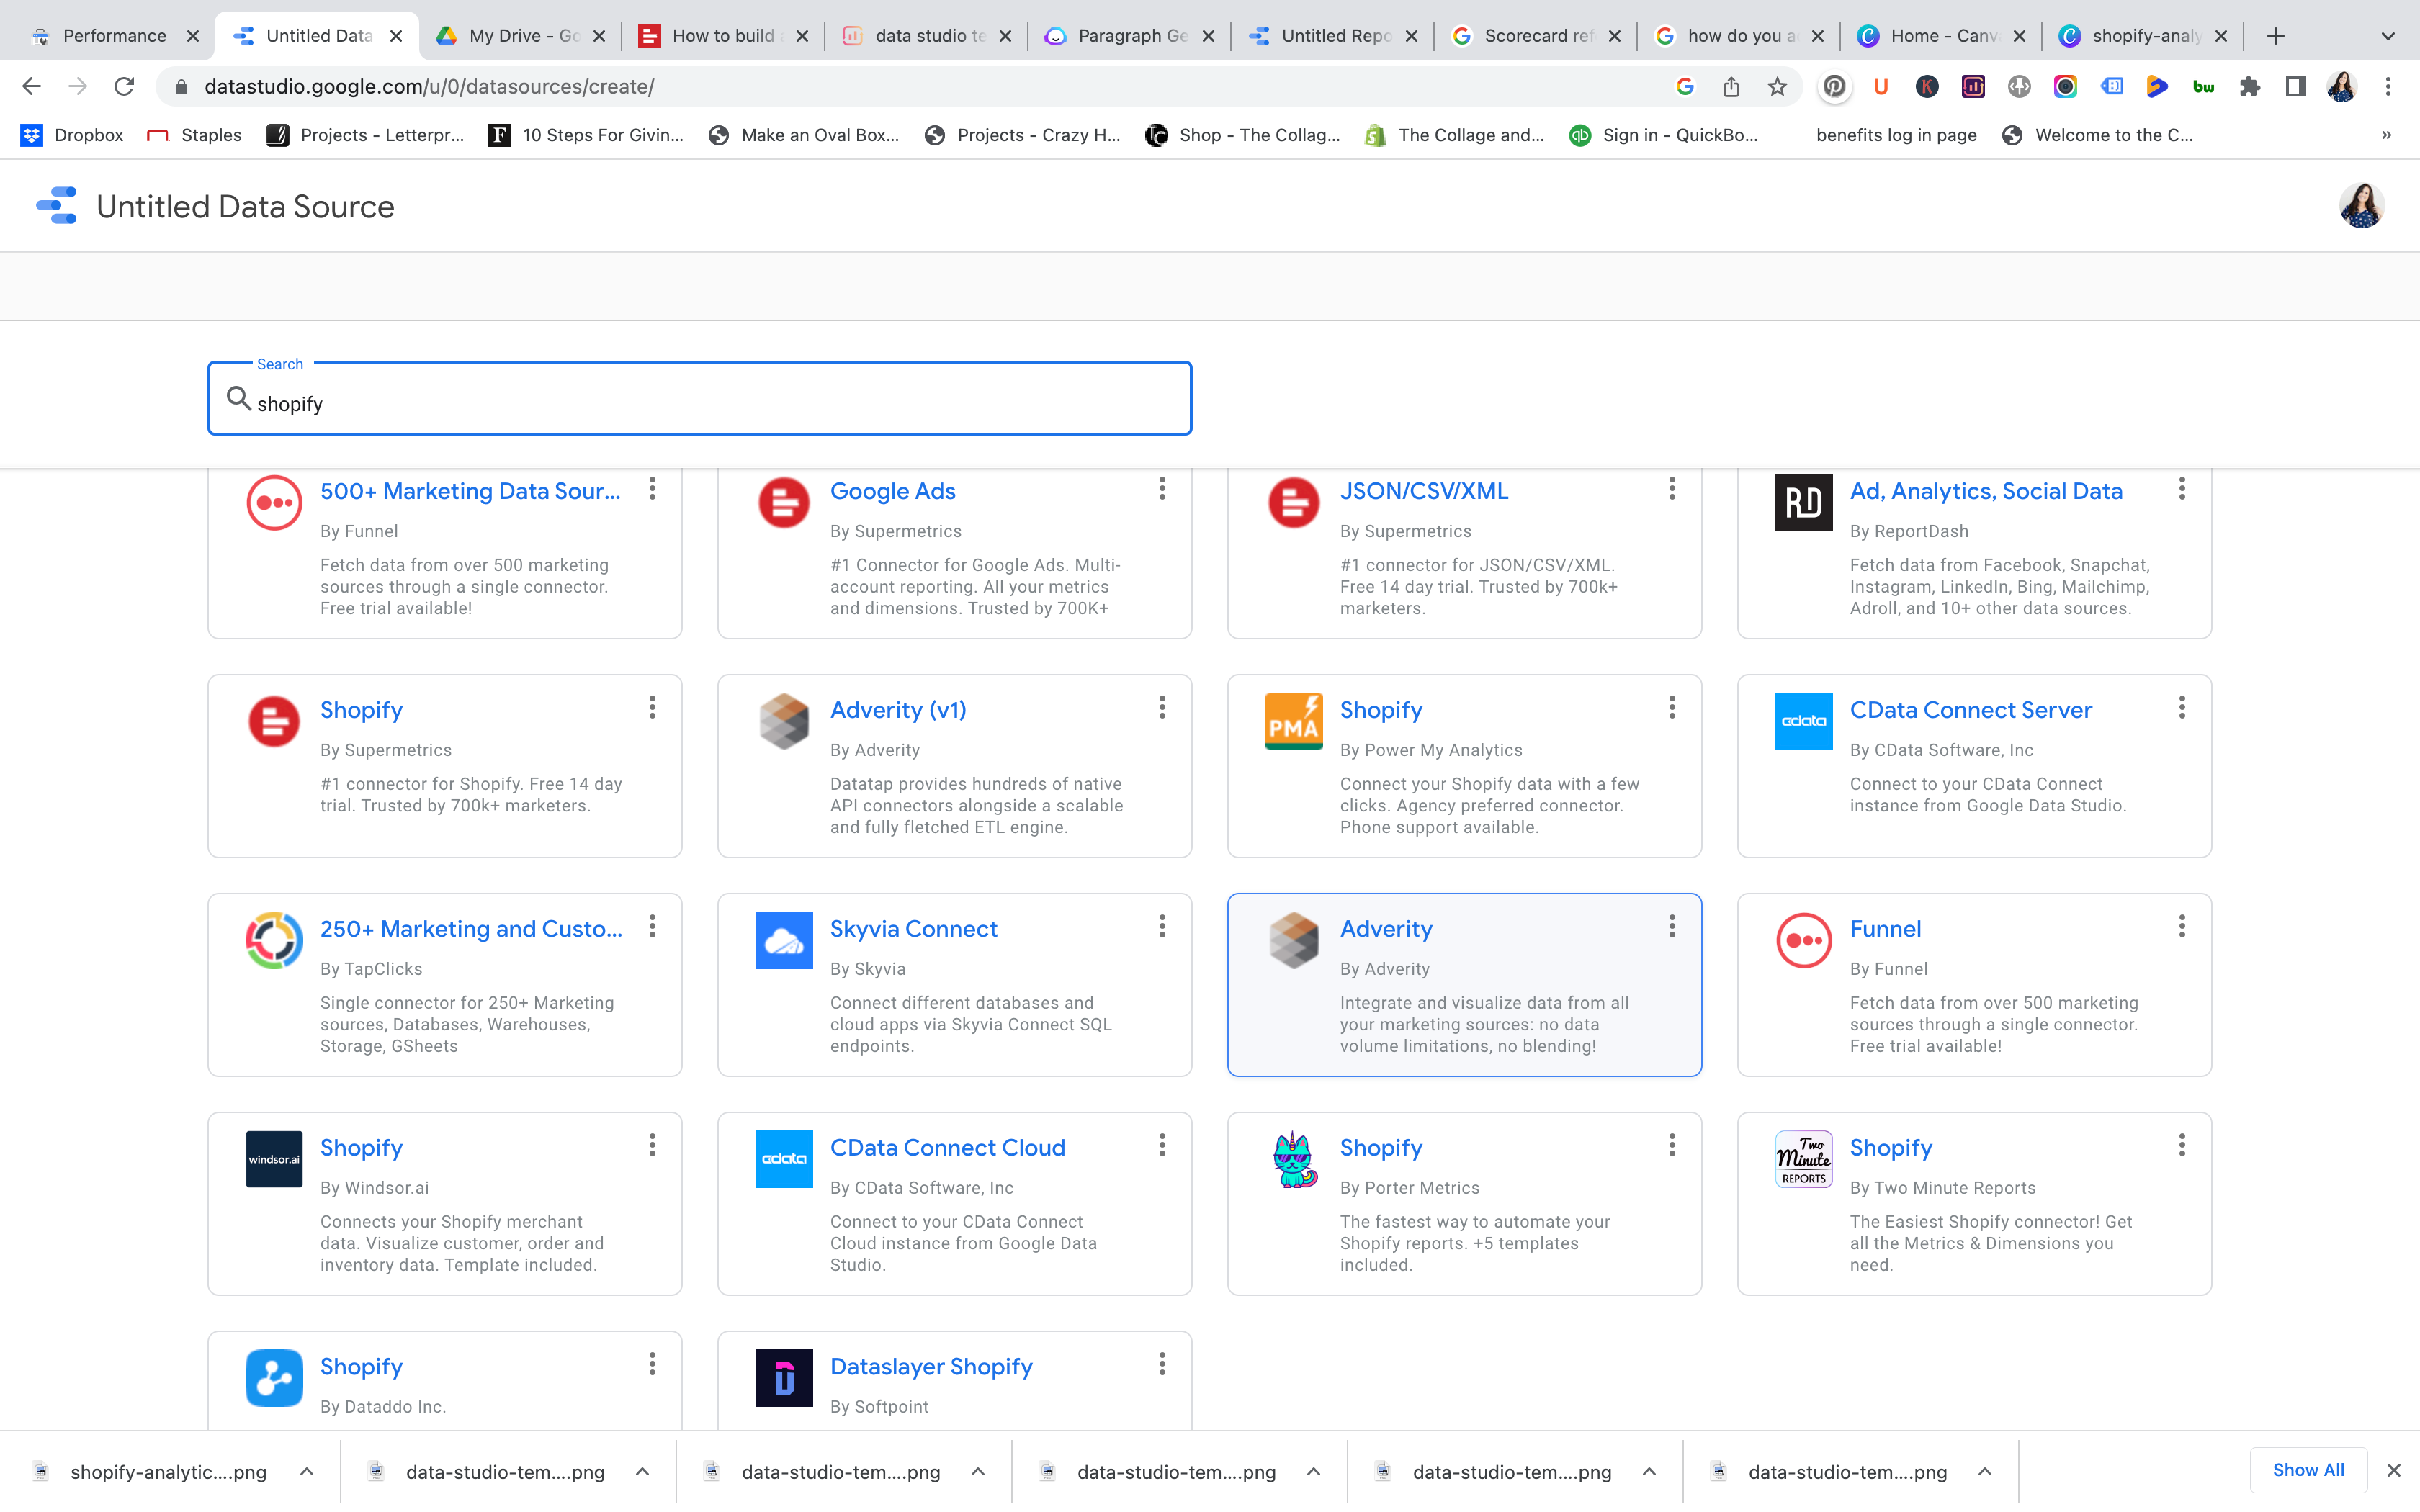Click the shopify search input field
Viewport: 2420px width, 1512px height.
[699, 399]
